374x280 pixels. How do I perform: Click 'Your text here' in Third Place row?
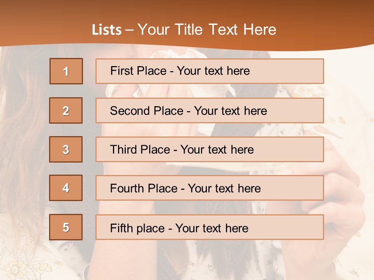[217, 150]
